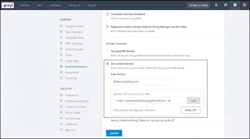
Task: Click the 'JOB SETUP' section heading
Action: tap(66, 89)
